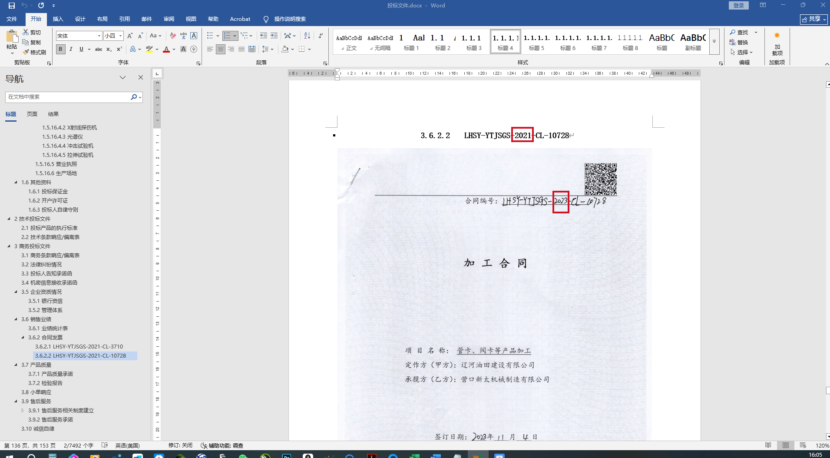The width and height of the screenshot is (830, 458).
Task: Open the line spacing dropdown
Action: coord(268,49)
